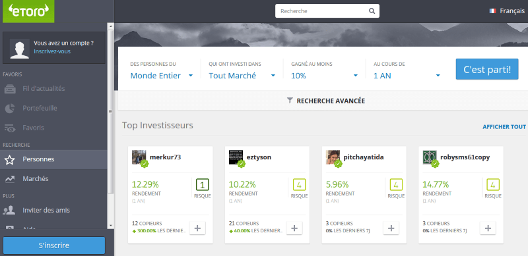Open robysms61copy username link

[465, 157]
